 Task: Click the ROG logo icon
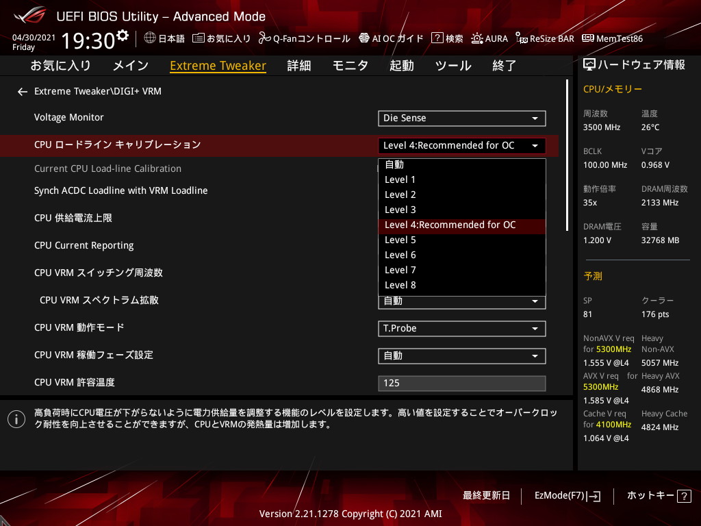pyautogui.click(x=29, y=16)
